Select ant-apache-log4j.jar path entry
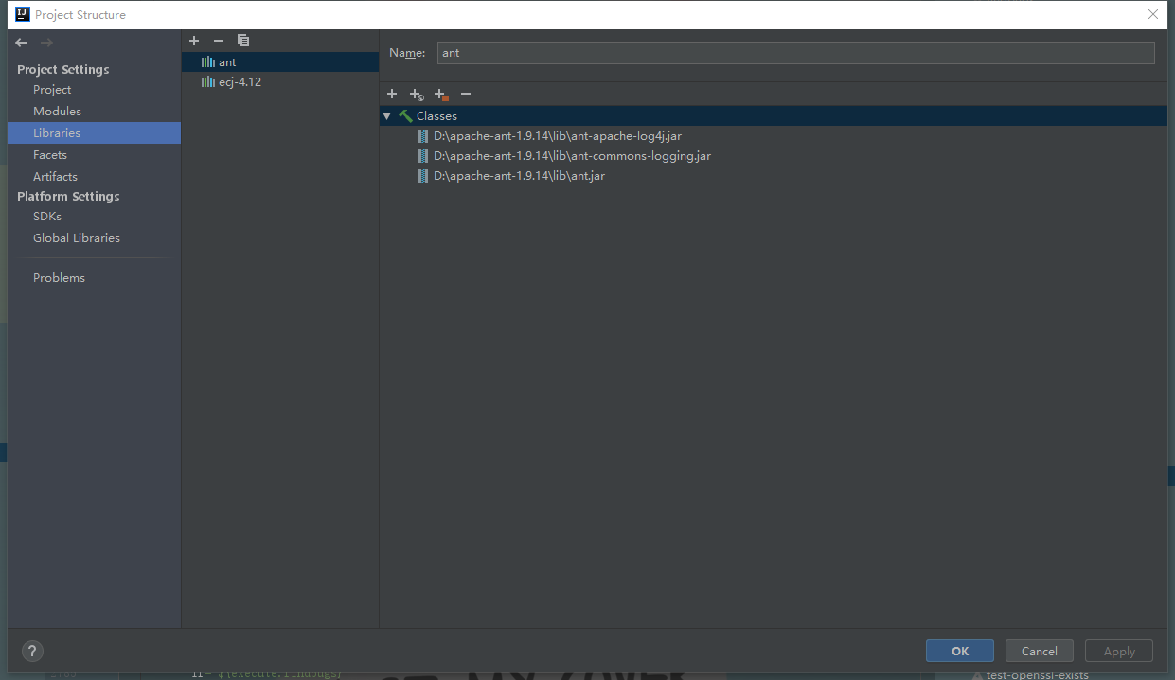Image resolution: width=1175 pixels, height=680 pixels. click(558, 136)
